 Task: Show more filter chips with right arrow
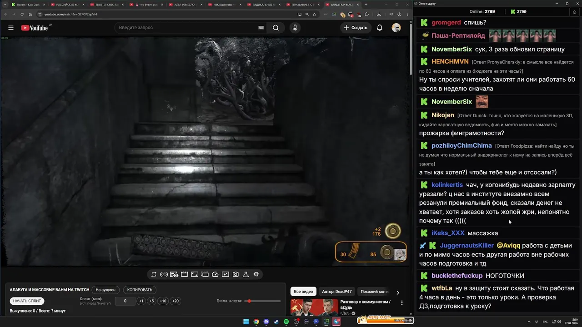click(x=398, y=292)
